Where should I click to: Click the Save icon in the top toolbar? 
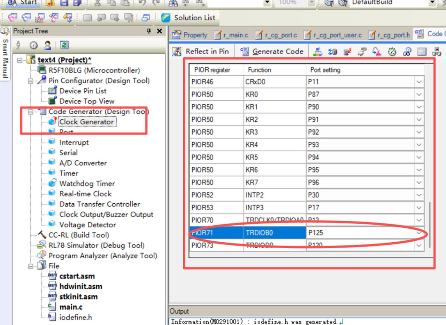click(64, 3)
